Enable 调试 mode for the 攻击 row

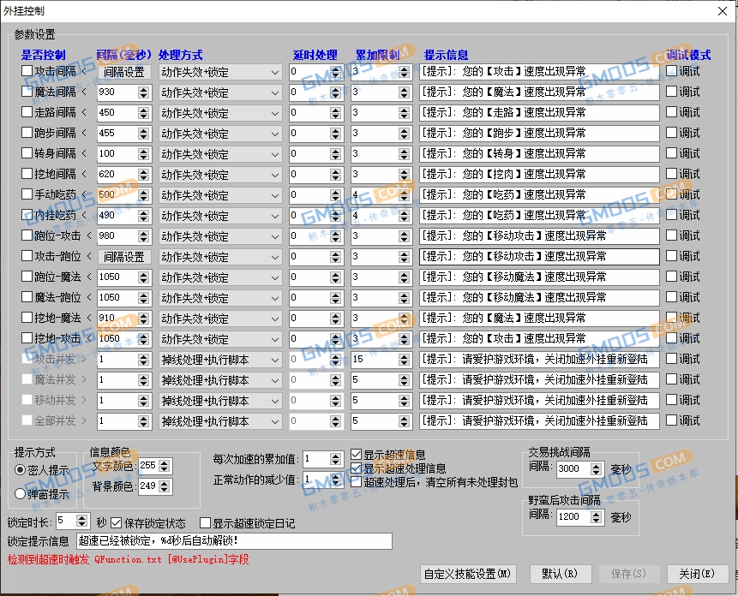[x=672, y=71]
